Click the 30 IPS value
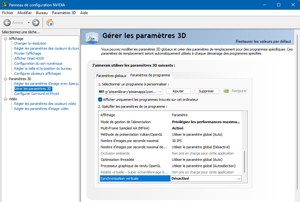The image size is (300, 202). (177, 141)
